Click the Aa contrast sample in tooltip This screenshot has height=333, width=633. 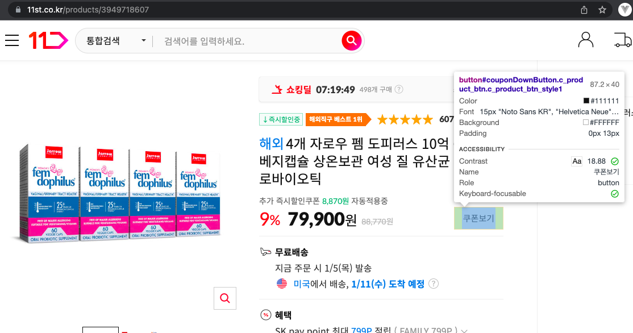[577, 161]
